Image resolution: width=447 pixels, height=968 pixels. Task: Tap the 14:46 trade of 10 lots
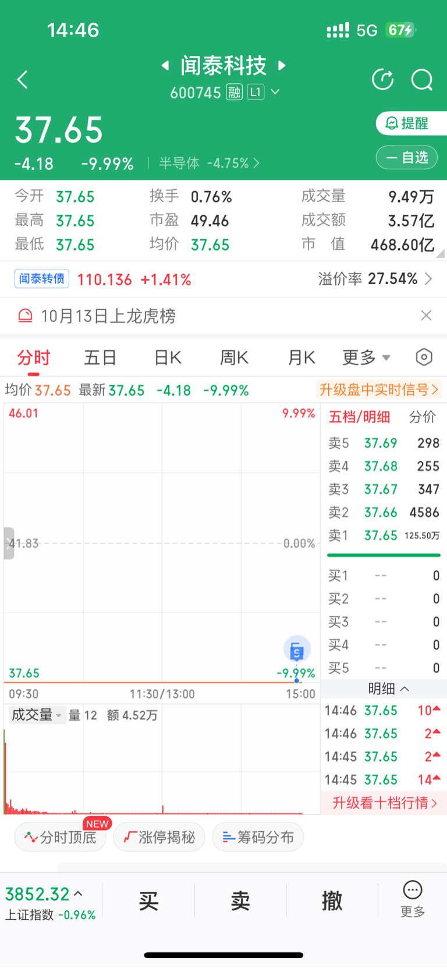point(384,711)
